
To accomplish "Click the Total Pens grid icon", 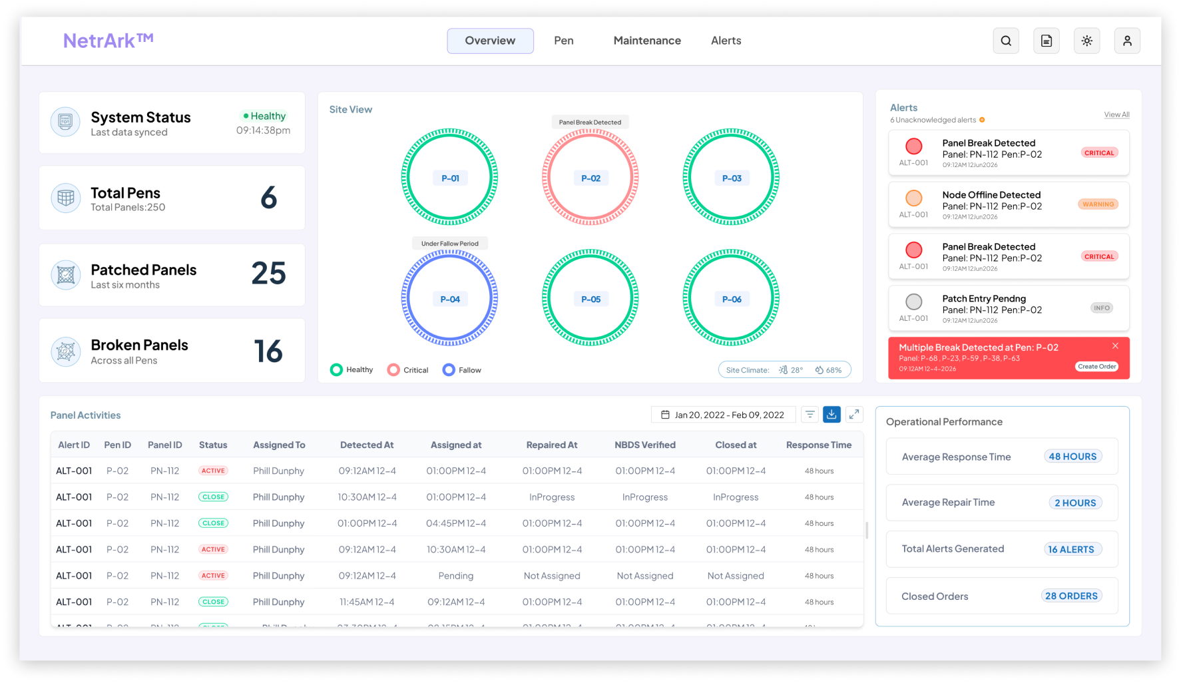I will pyautogui.click(x=65, y=198).
